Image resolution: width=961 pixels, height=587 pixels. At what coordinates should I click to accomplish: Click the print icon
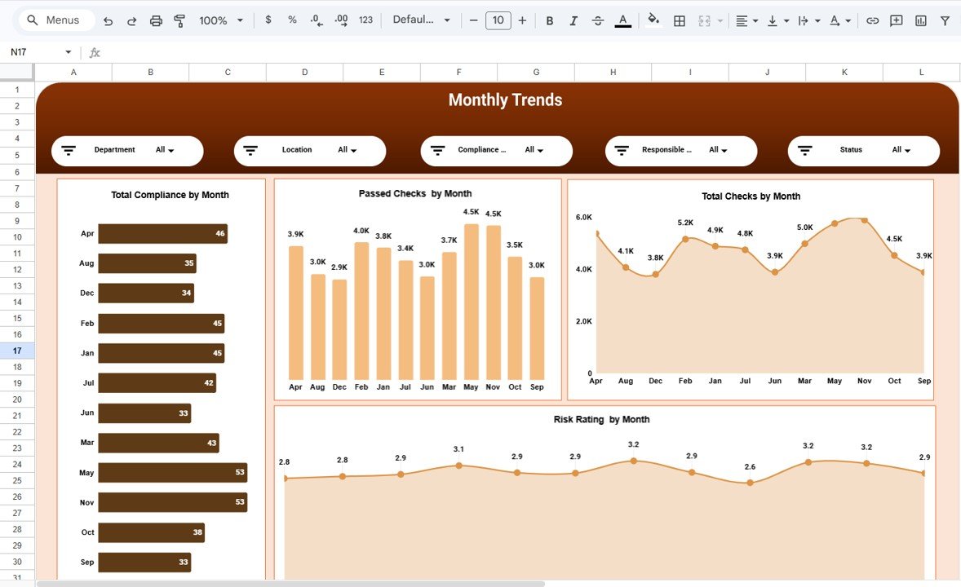[156, 20]
